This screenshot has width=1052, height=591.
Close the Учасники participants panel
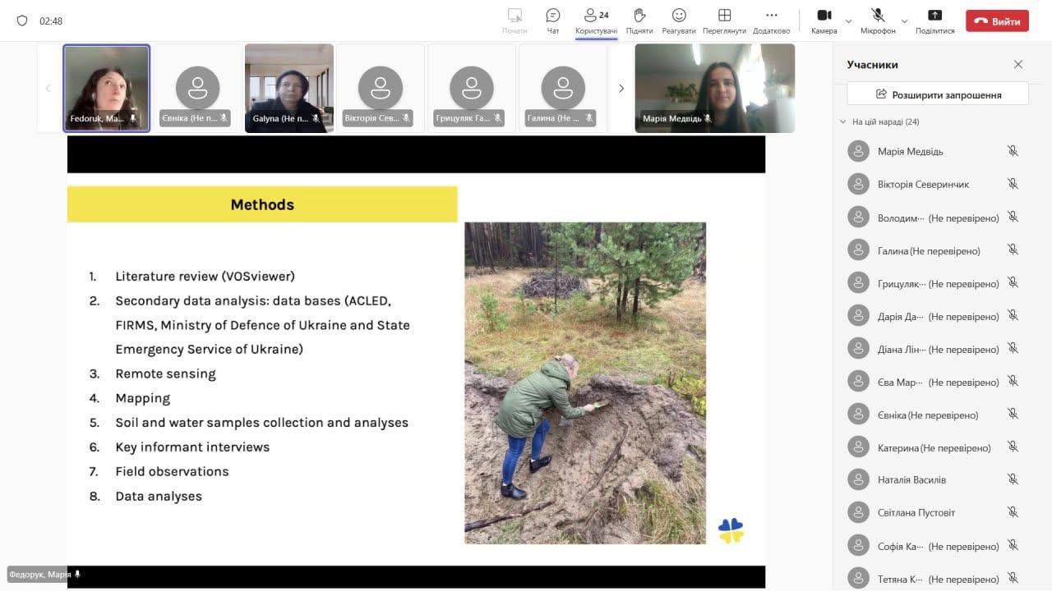coord(1018,65)
